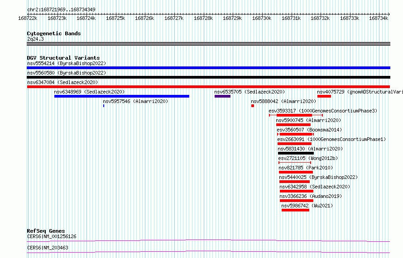Click the esv2721105 thin red variant line
The width and height of the screenshot is (403, 258).
click(295, 163)
